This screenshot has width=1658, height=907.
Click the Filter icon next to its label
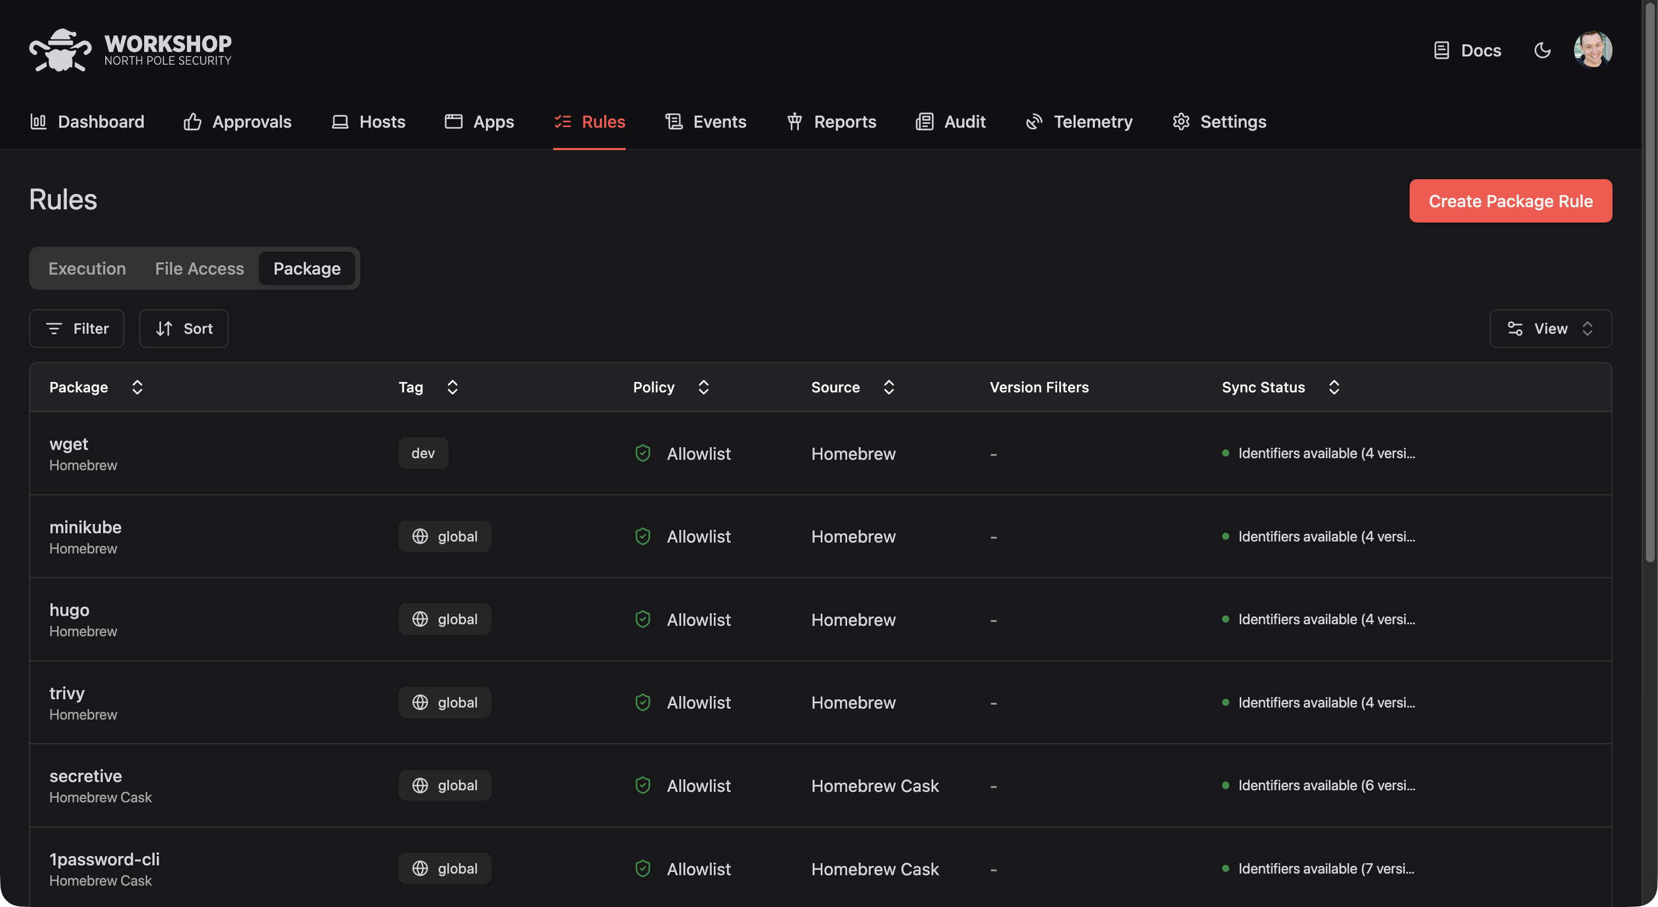click(54, 328)
